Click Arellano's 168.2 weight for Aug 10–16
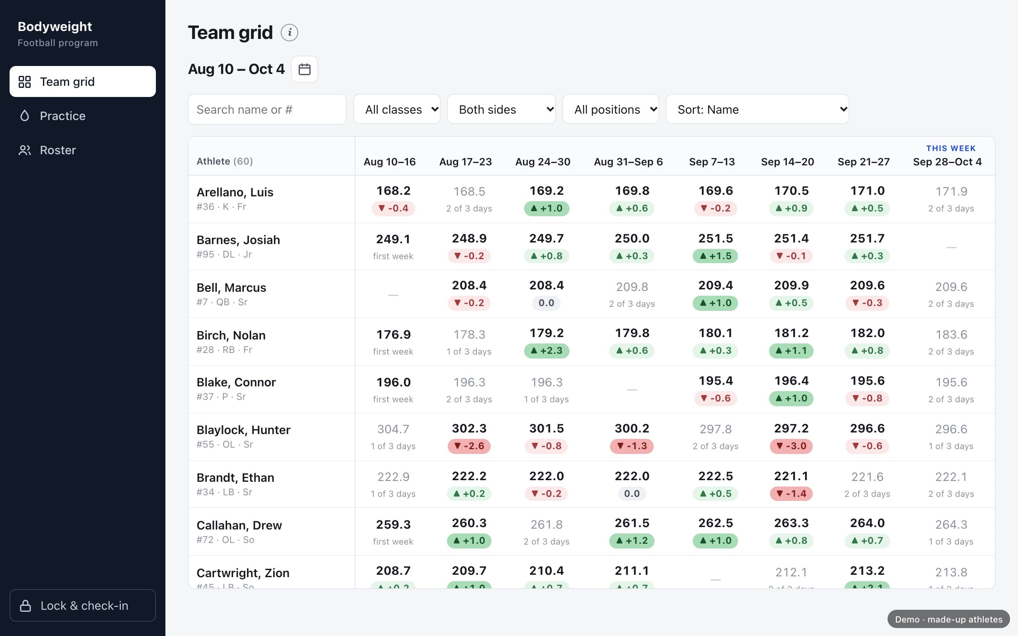The image size is (1018, 636). (x=393, y=191)
